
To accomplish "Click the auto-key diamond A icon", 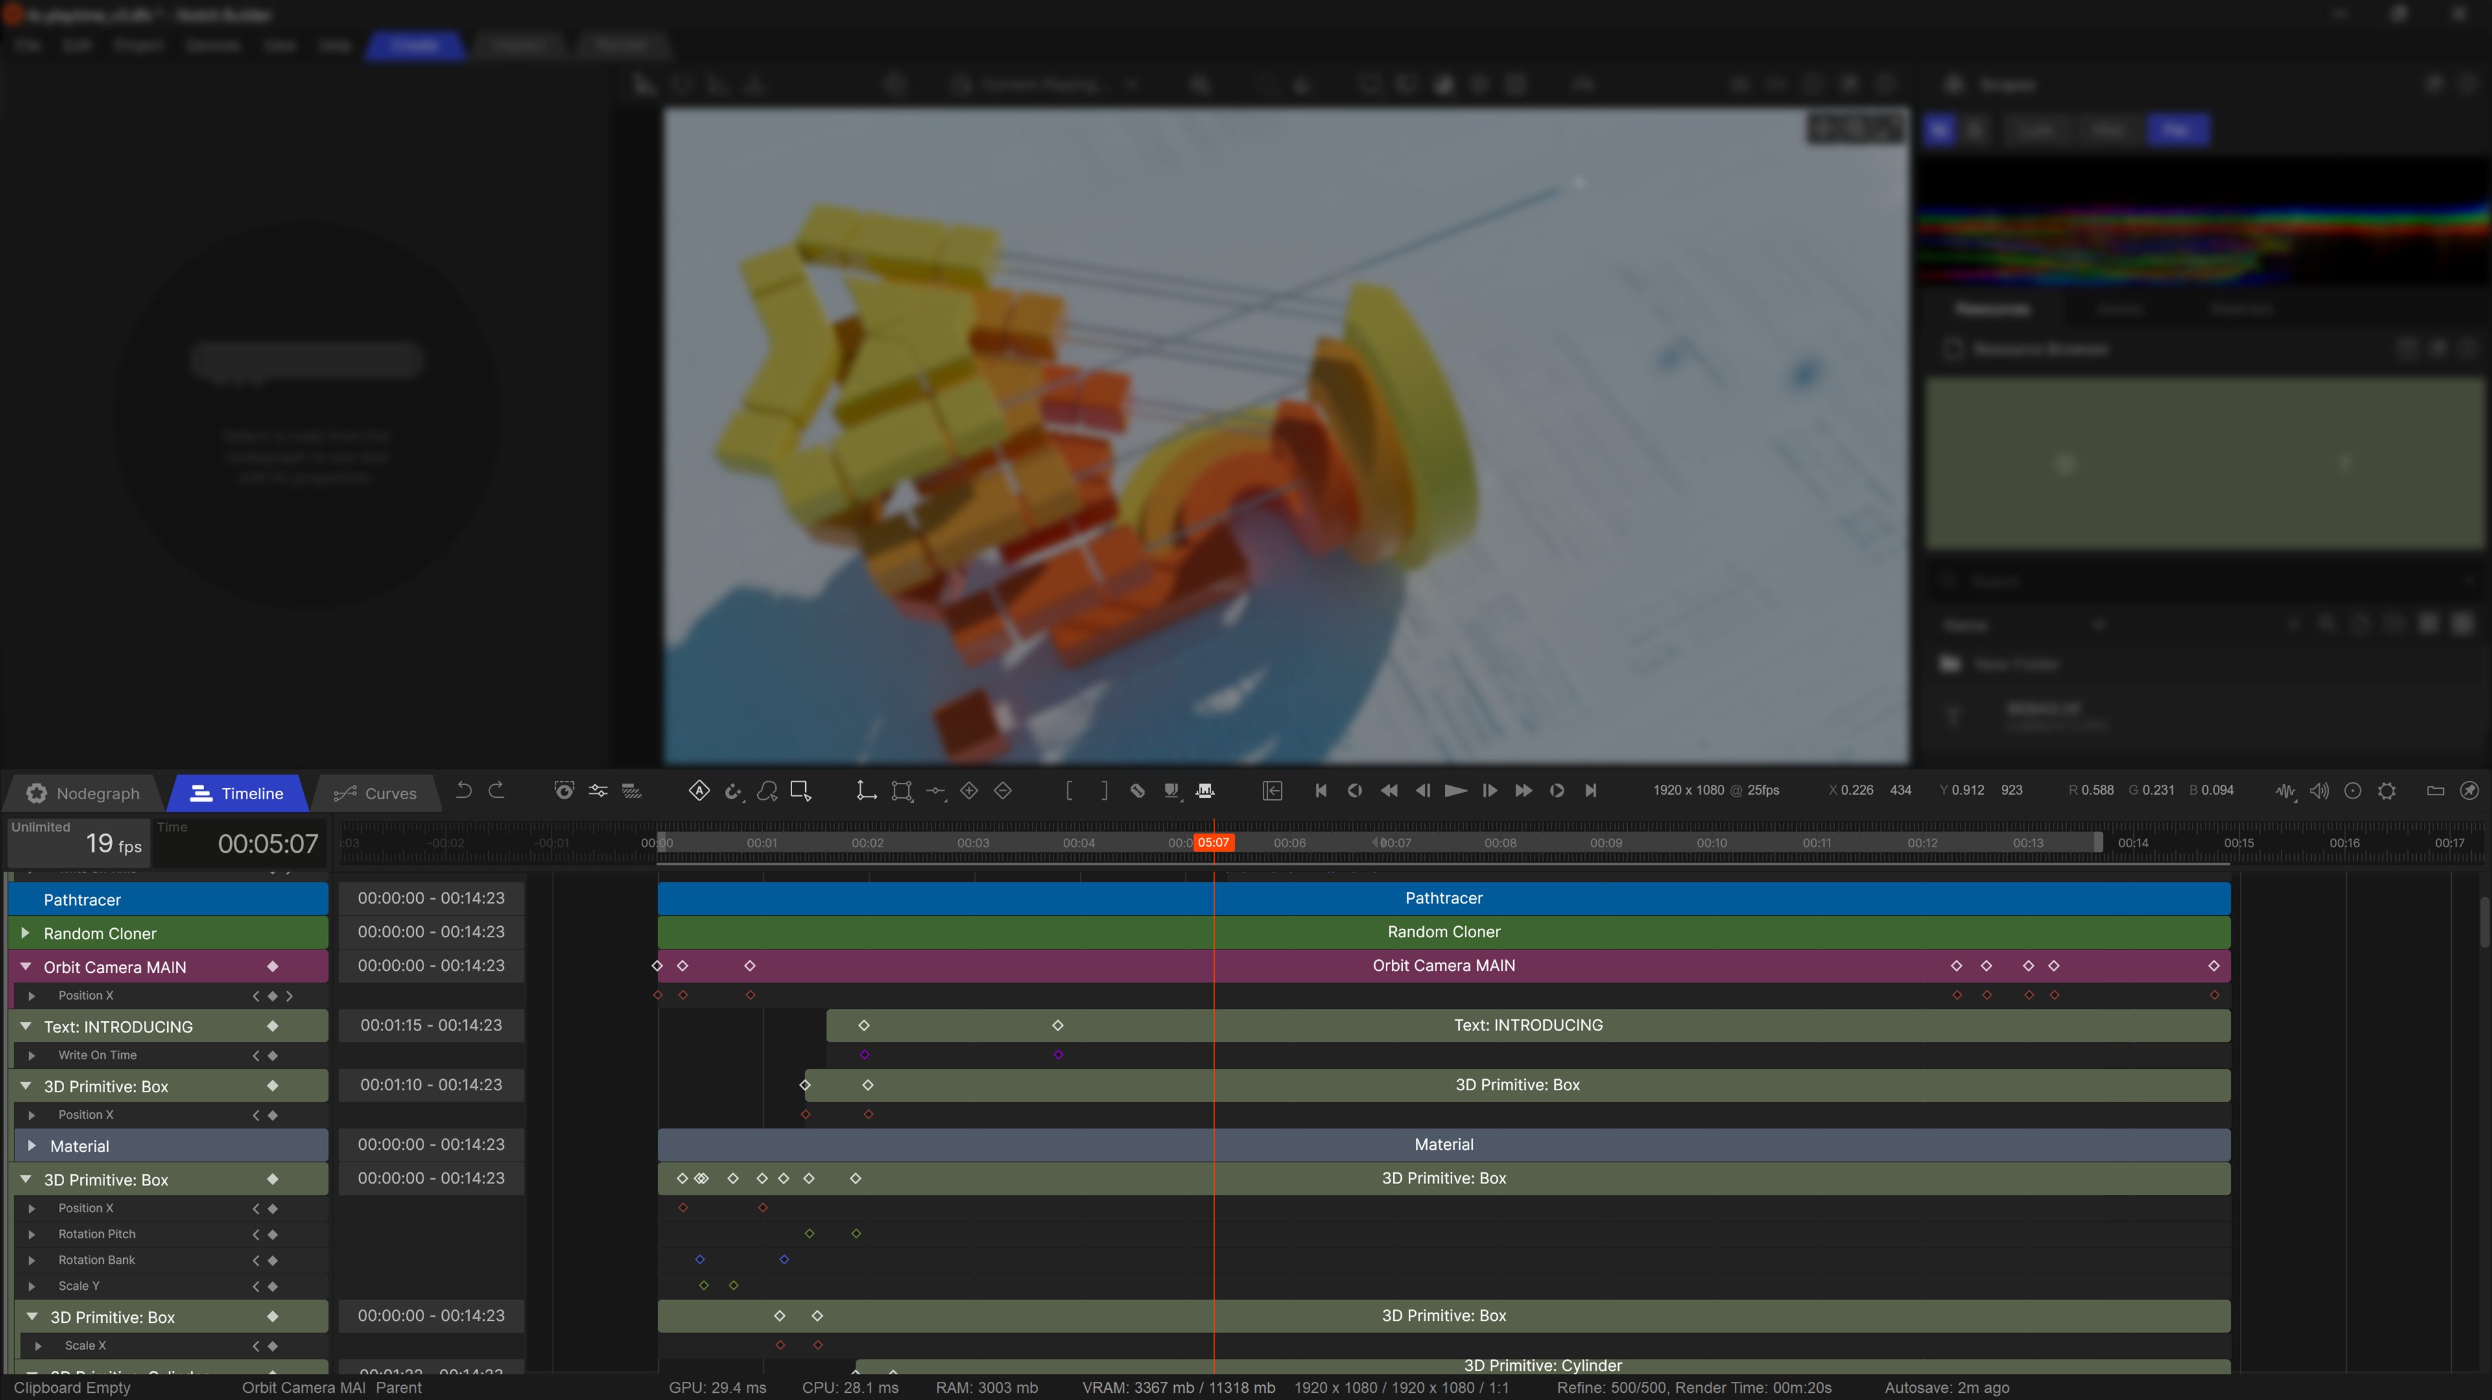I will point(698,791).
